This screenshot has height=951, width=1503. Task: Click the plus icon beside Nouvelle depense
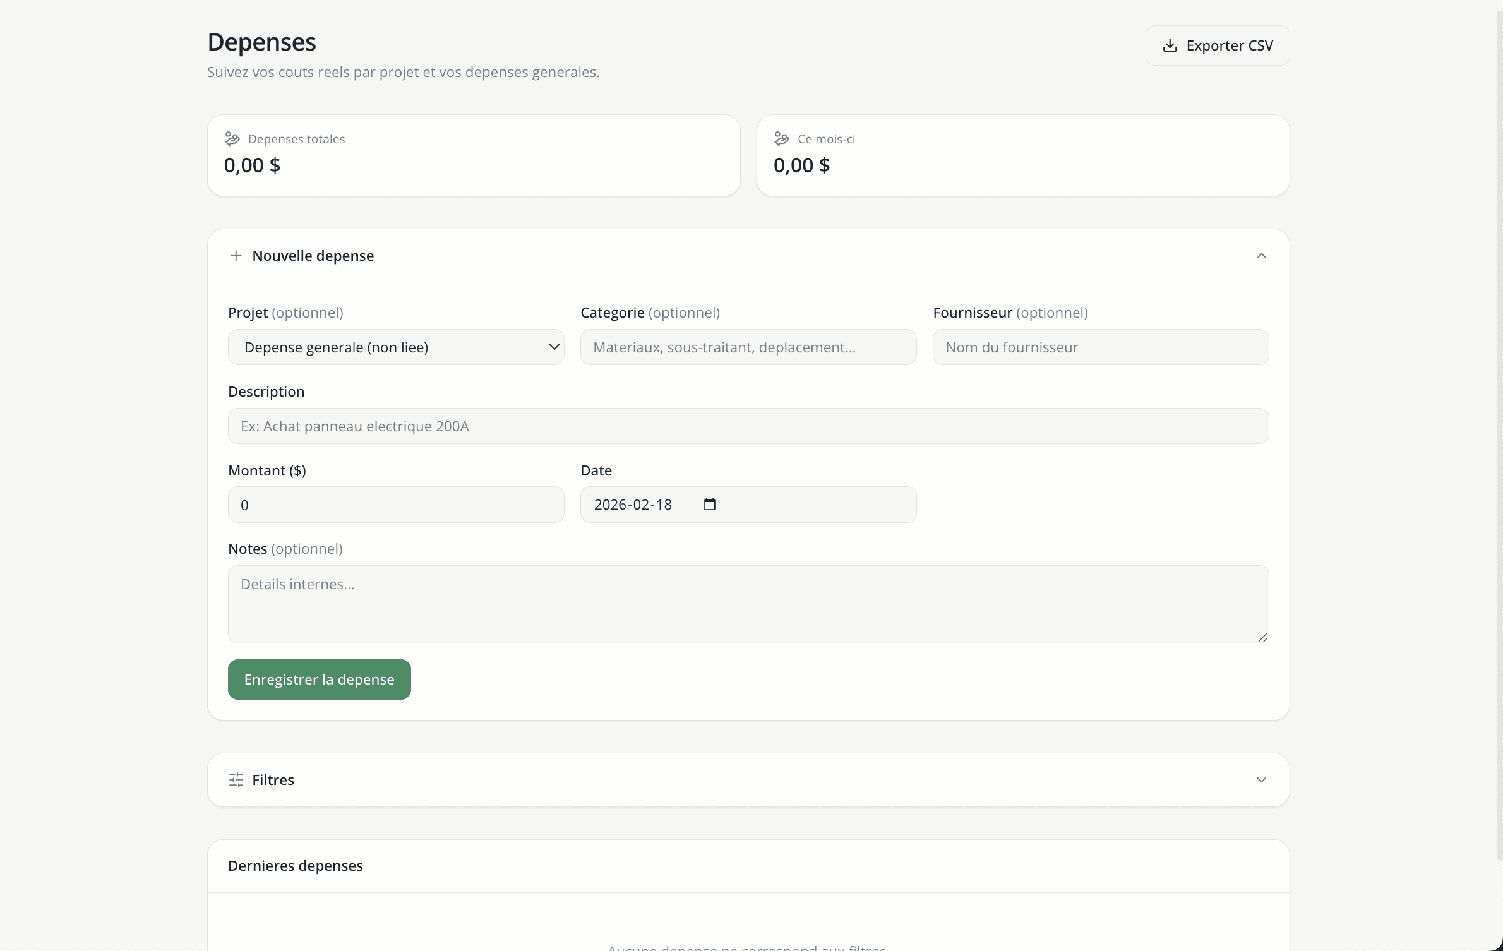236,256
